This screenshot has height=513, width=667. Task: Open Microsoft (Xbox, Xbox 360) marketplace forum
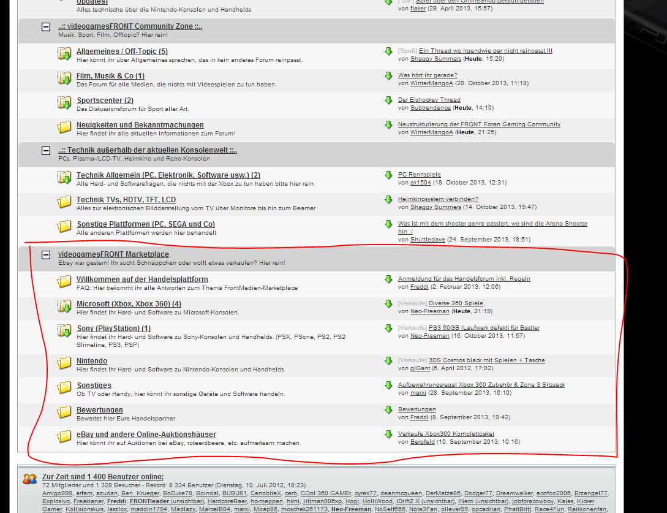point(129,304)
